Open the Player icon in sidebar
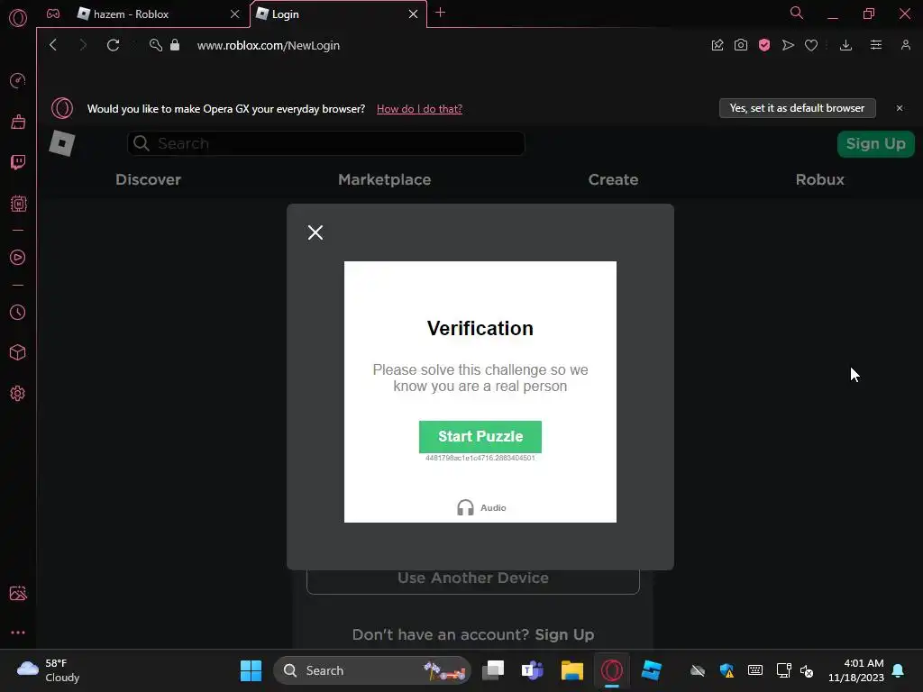 point(18,257)
